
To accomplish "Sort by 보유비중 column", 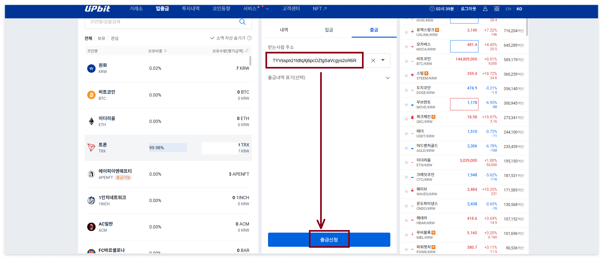I will coord(157,51).
